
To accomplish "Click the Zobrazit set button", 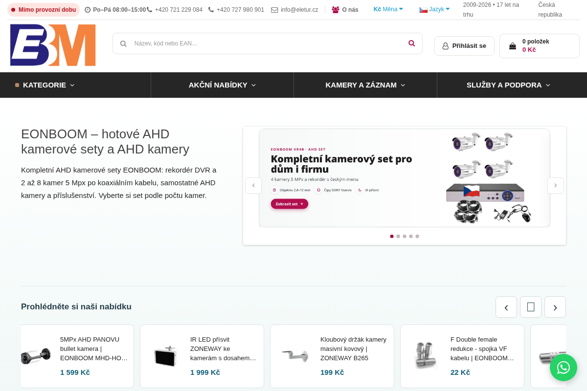I will (x=290, y=204).
